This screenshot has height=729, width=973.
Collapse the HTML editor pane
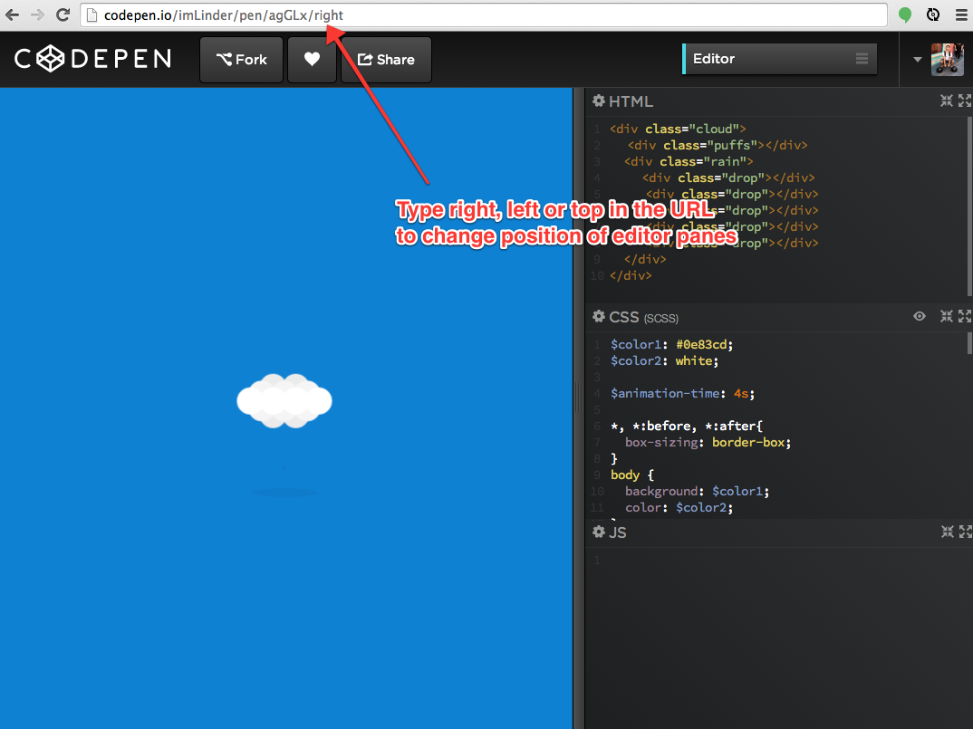[x=946, y=101]
